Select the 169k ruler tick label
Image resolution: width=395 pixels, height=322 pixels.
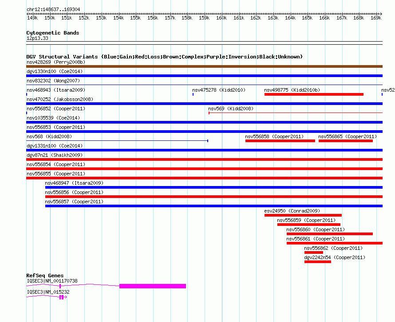(x=376, y=18)
